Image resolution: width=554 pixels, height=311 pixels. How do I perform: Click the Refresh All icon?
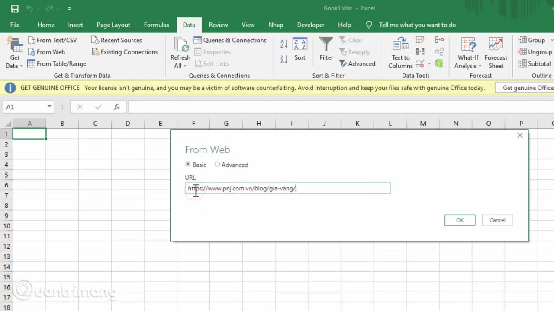point(180,45)
